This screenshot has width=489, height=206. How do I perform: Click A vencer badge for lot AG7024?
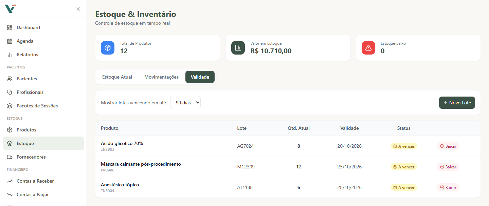404,146
